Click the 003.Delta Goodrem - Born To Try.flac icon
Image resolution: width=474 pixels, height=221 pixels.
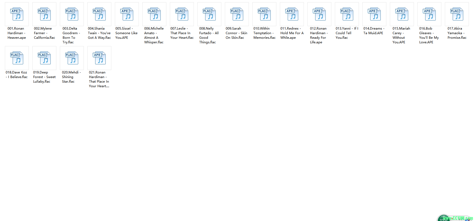click(x=72, y=14)
